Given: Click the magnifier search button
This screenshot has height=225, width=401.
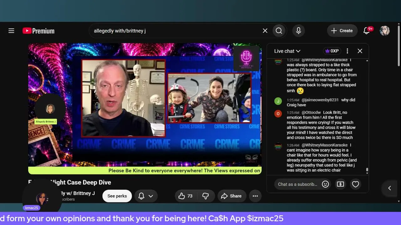Looking at the screenshot, I should tap(279, 31).
